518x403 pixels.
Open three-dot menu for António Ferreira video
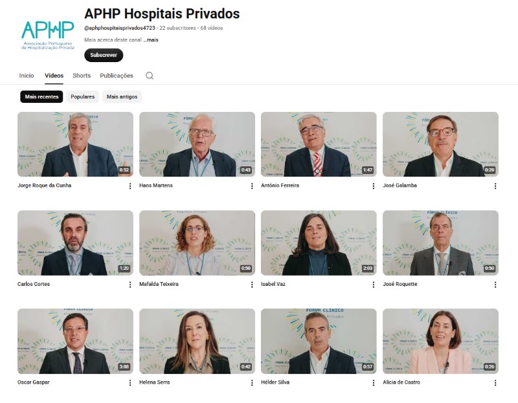[x=374, y=186]
